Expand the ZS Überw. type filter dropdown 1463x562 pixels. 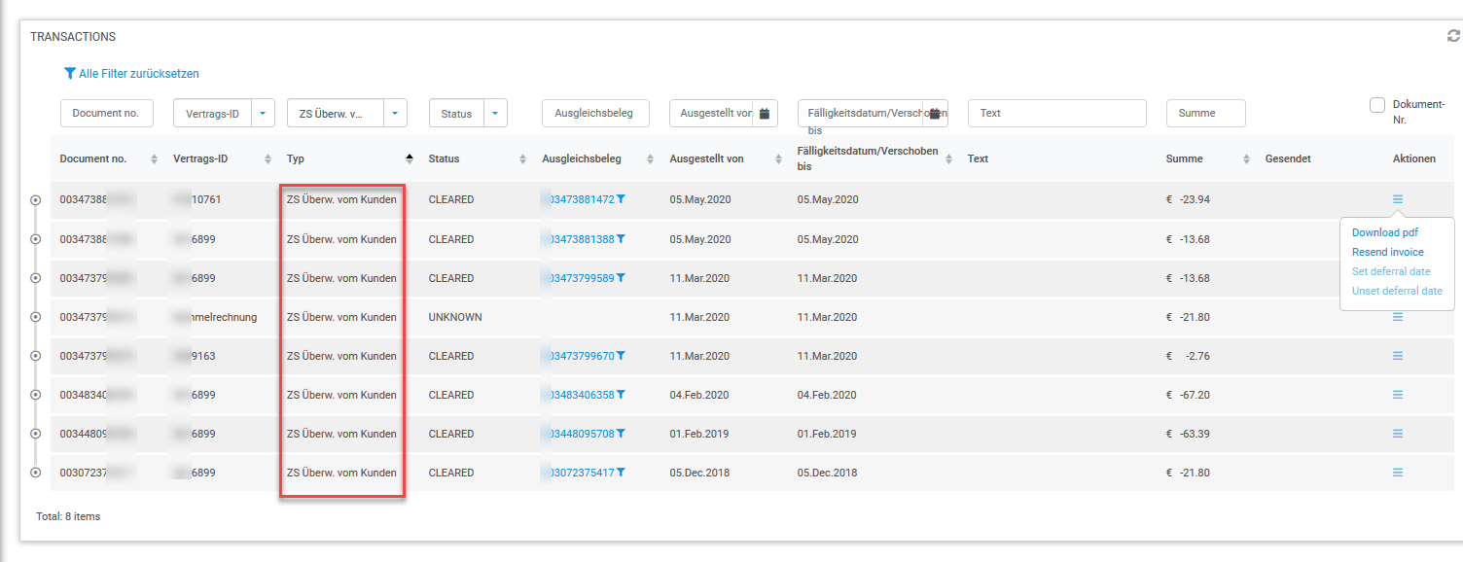click(394, 114)
